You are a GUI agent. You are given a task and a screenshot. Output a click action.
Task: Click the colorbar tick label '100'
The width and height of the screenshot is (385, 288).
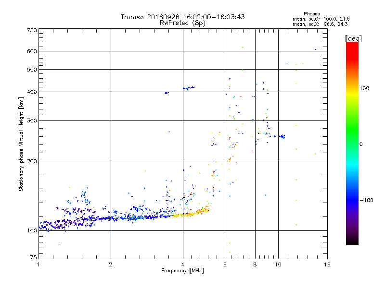(364, 88)
